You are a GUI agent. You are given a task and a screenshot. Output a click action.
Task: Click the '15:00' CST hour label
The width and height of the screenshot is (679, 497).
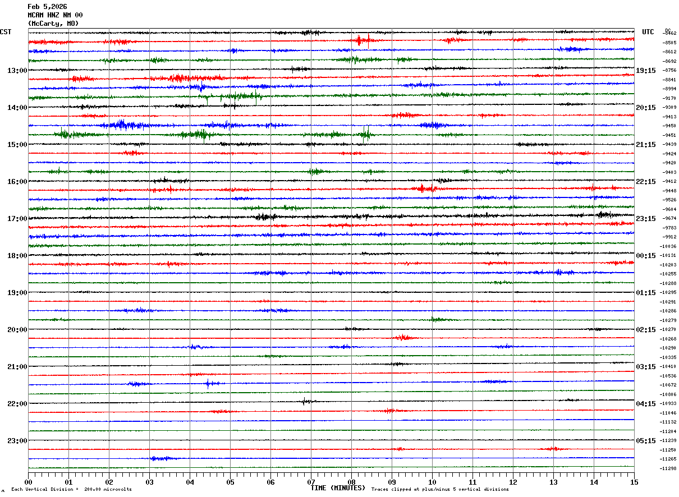pyautogui.click(x=17, y=145)
